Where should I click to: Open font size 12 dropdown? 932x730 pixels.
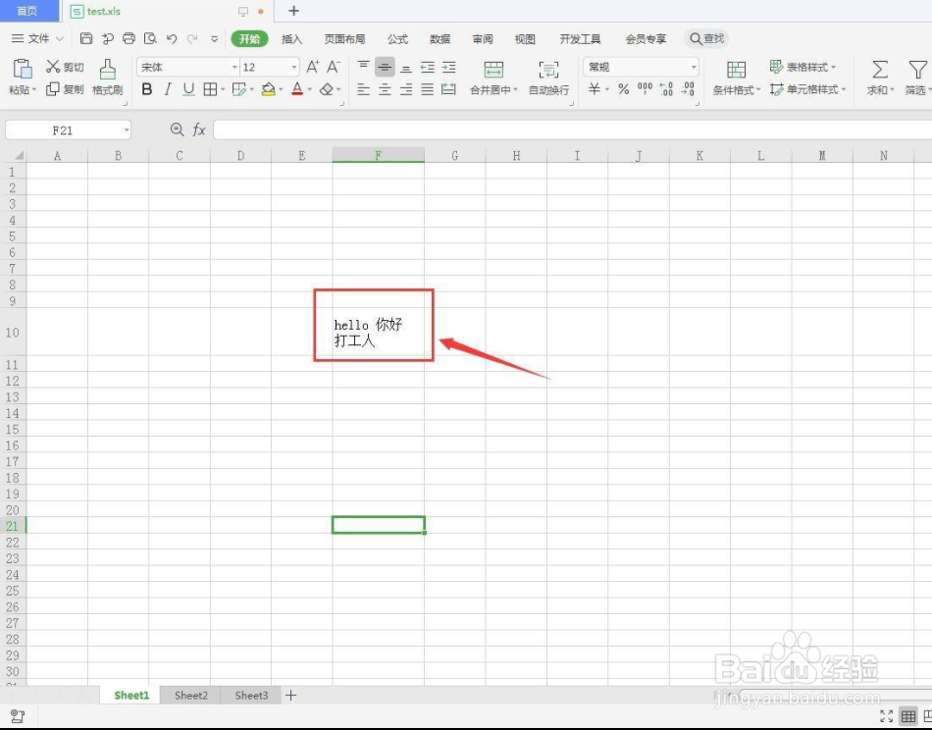pos(293,67)
